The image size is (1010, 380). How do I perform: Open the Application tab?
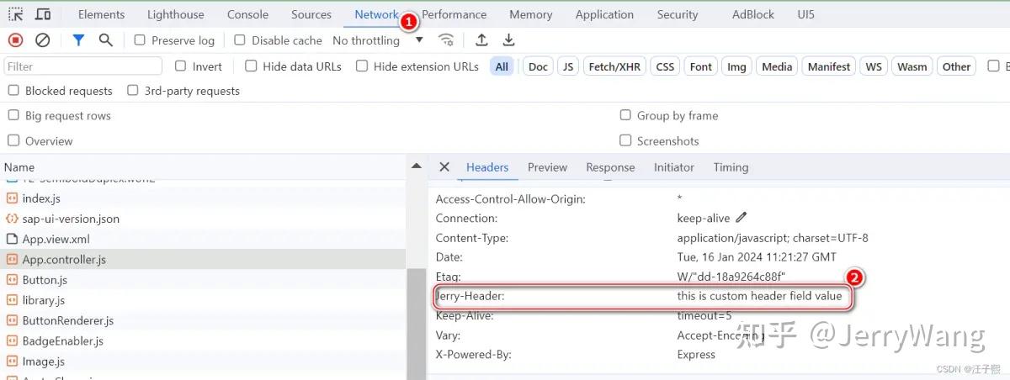pos(604,14)
